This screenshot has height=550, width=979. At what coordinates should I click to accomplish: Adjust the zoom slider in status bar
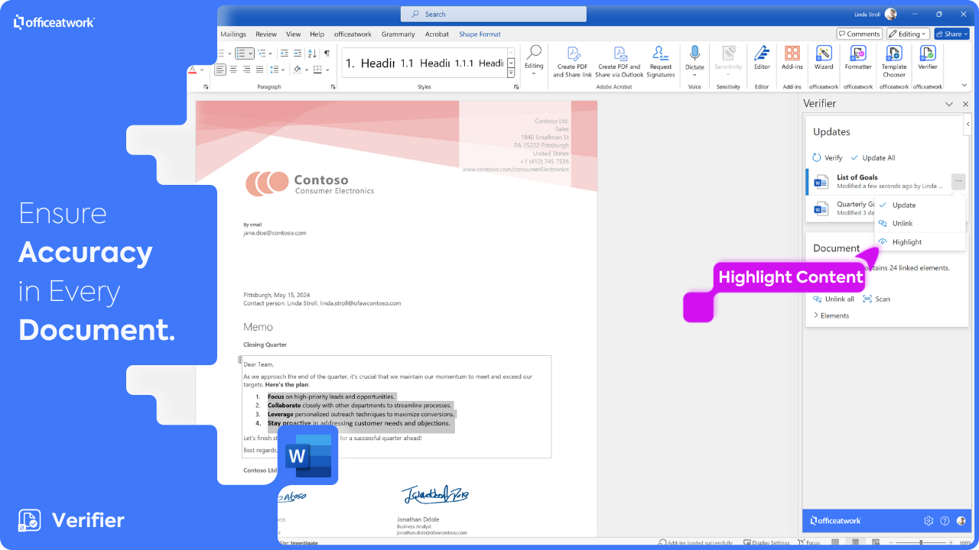[920, 542]
